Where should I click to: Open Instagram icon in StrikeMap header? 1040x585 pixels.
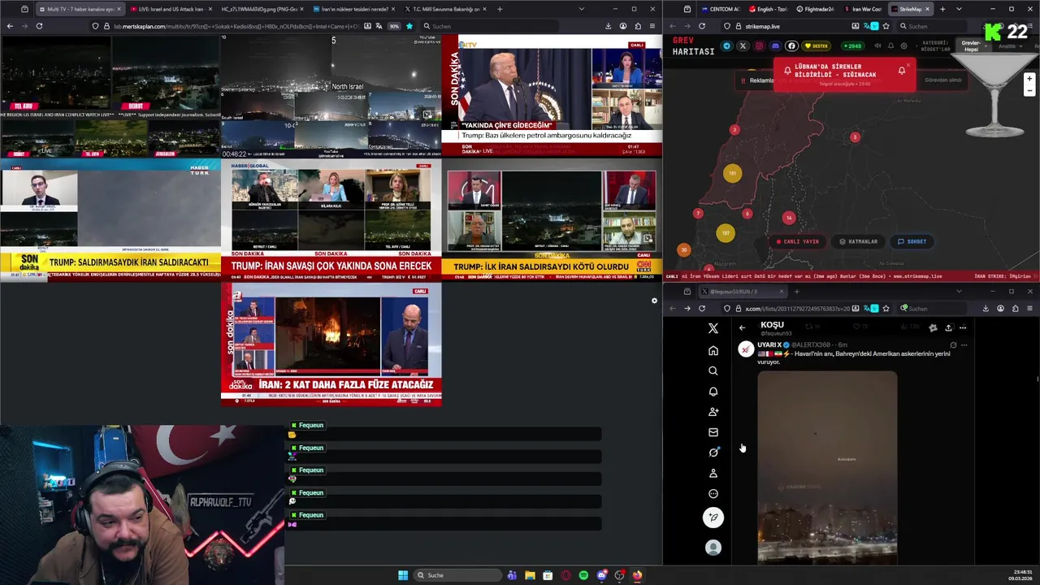coord(759,45)
